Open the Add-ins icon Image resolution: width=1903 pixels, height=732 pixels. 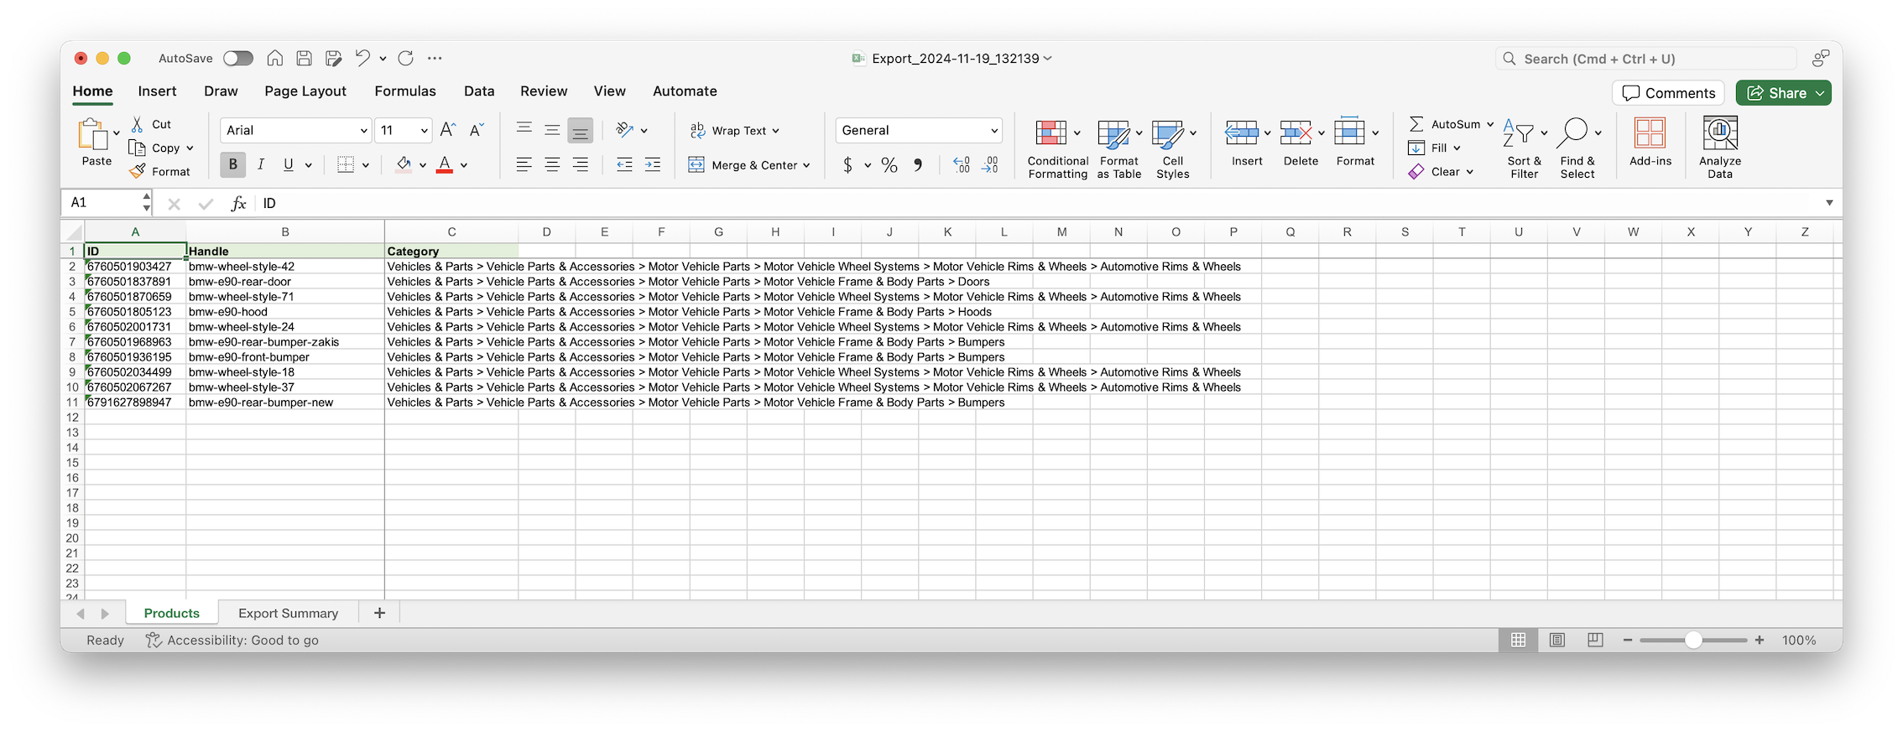point(1650,133)
